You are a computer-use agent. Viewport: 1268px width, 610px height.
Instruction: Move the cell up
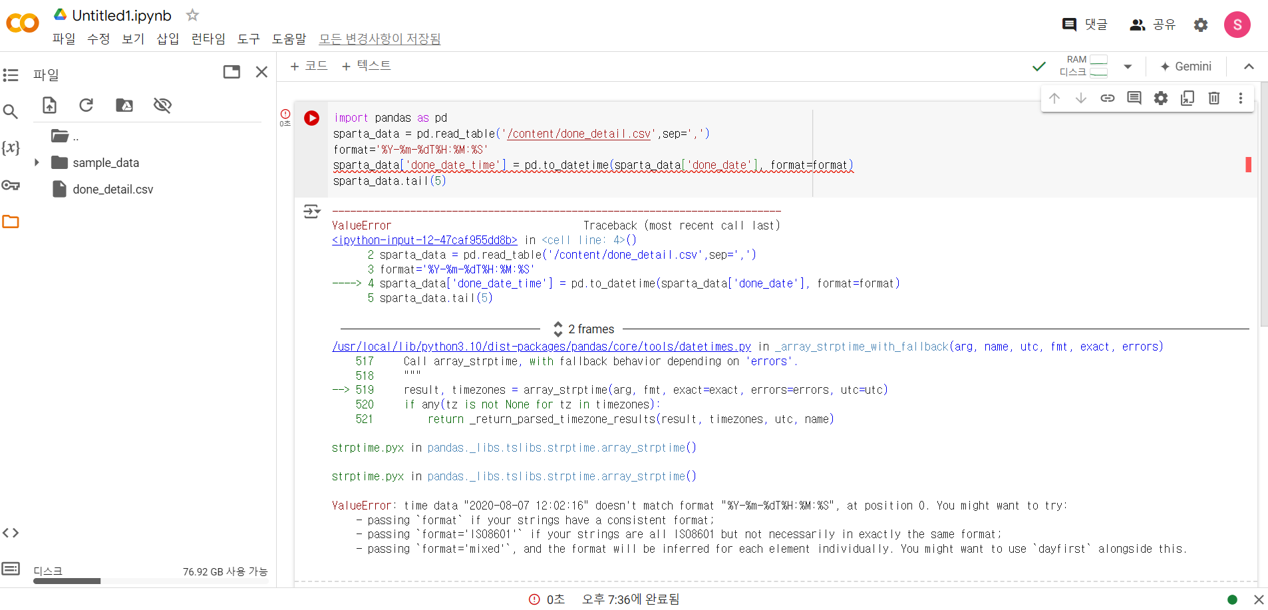coord(1054,98)
